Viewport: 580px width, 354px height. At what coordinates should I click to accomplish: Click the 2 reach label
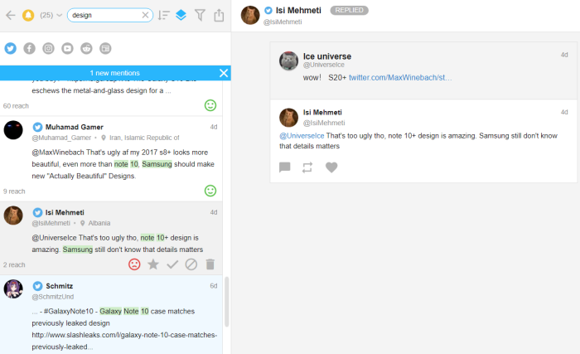14,264
